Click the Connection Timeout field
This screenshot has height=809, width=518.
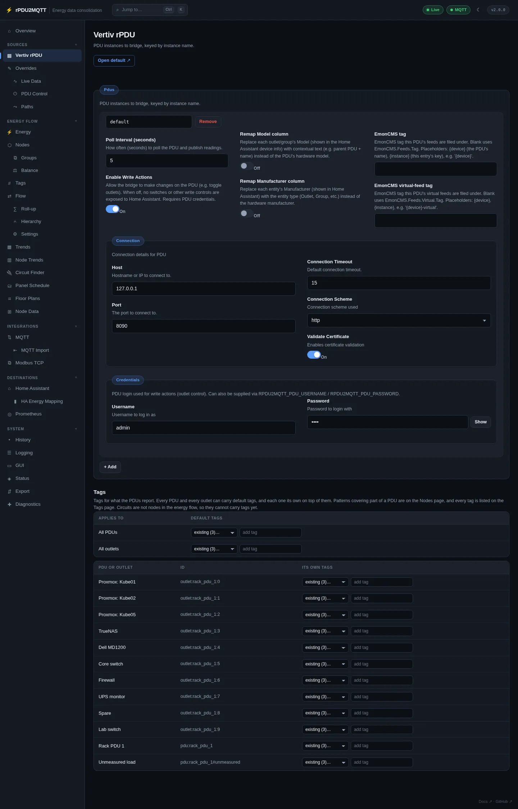pos(399,283)
